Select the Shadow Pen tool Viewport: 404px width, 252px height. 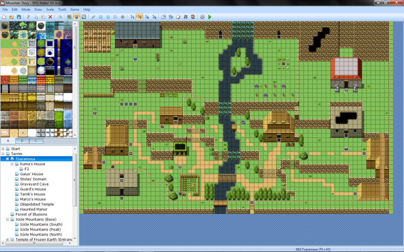tap(122, 17)
